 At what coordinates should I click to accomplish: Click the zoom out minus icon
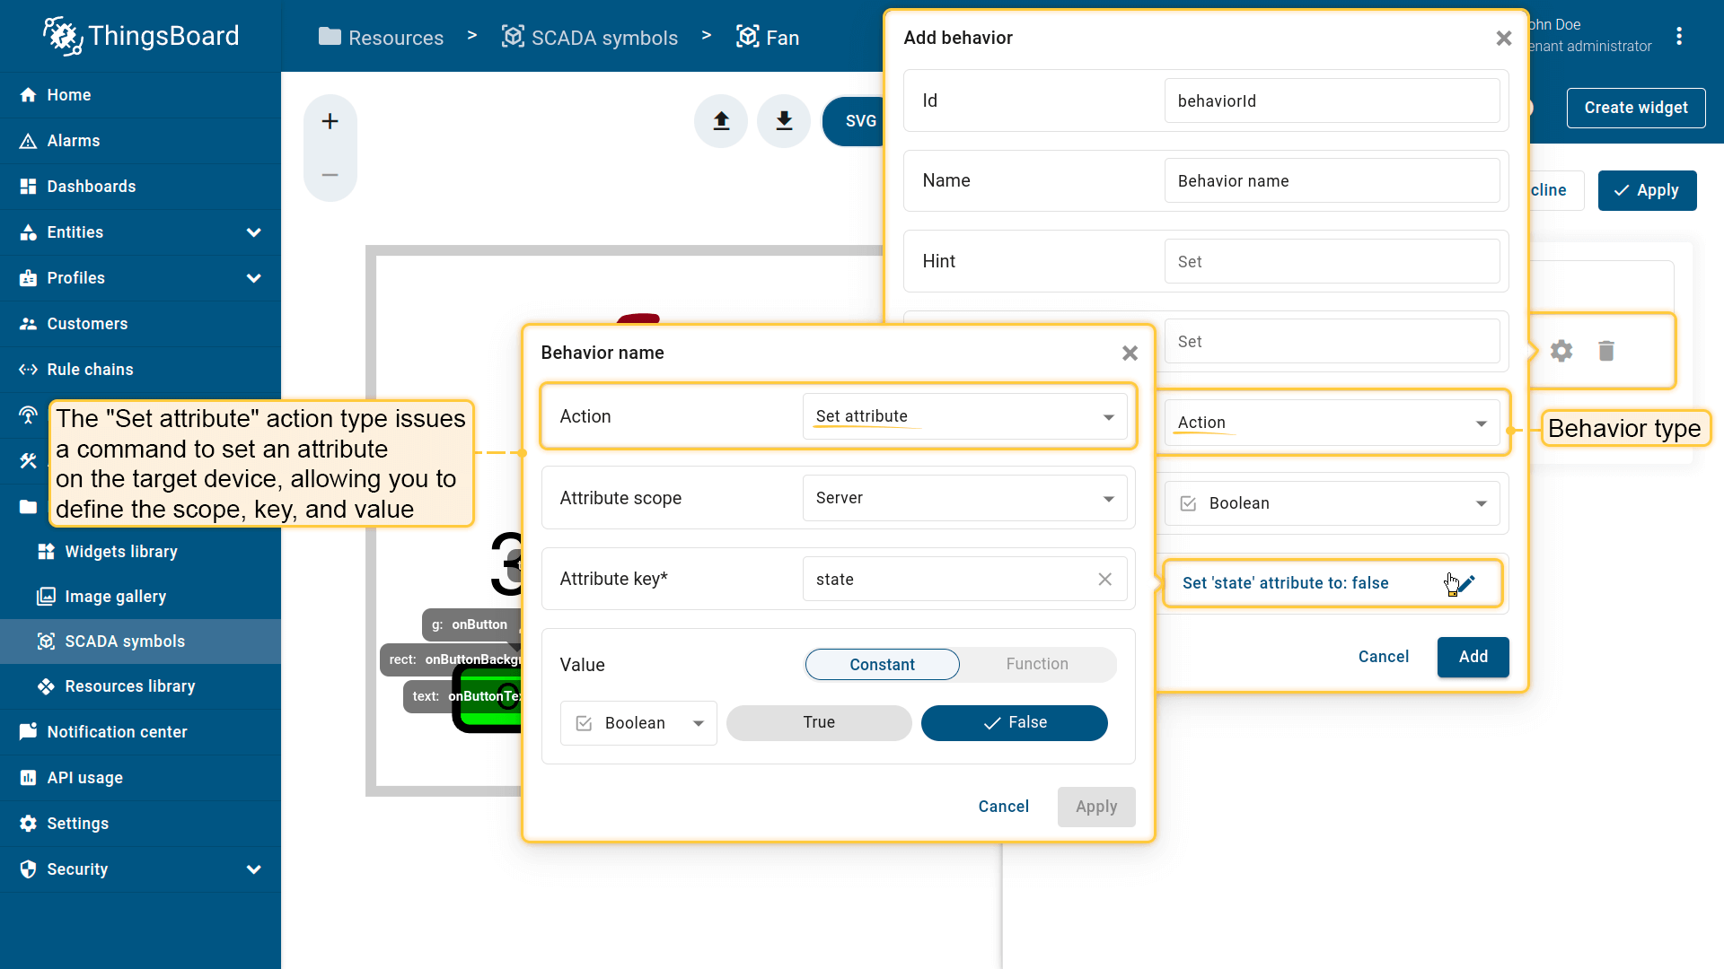(x=330, y=175)
